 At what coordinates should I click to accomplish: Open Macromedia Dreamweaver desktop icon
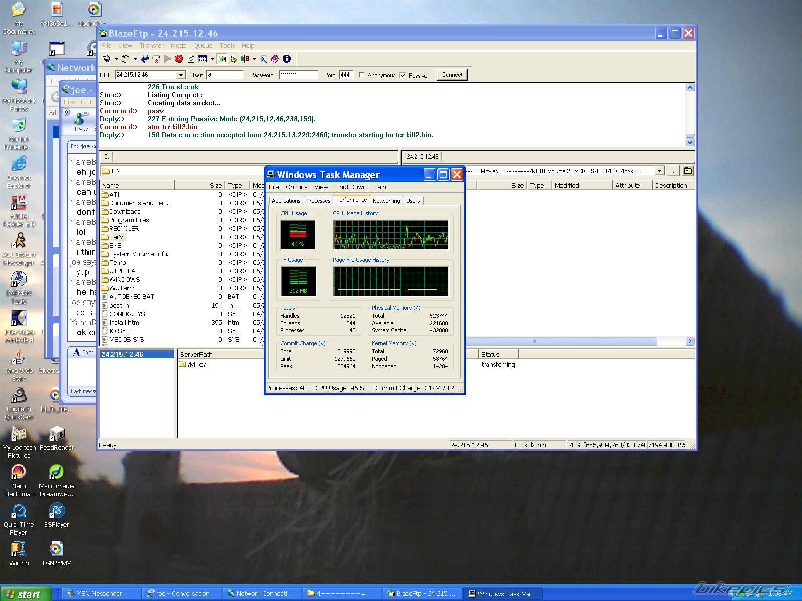pyautogui.click(x=56, y=480)
